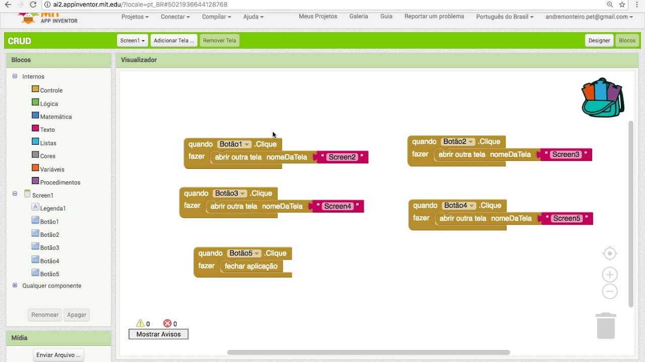Click the horizontal workspace scrollbar

click(x=368, y=352)
